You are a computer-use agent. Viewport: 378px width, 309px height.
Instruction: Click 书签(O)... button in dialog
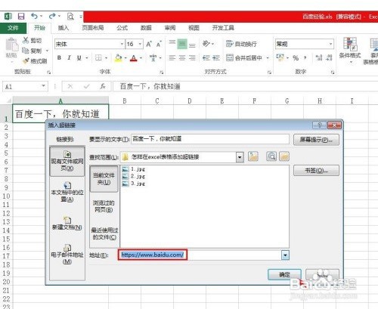click(316, 171)
